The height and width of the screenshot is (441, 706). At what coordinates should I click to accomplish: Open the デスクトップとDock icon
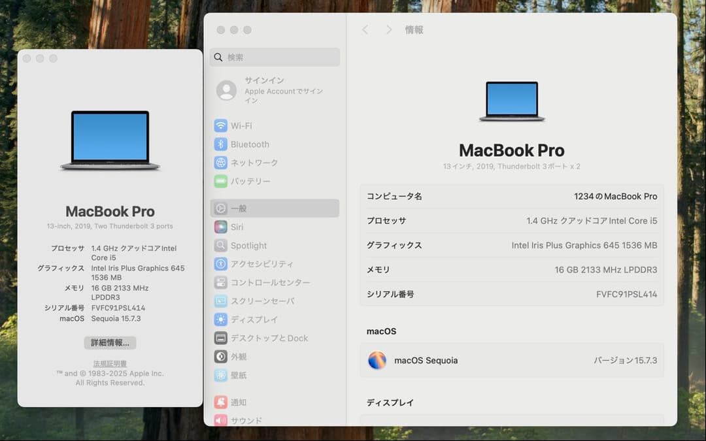tap(221, 338)
